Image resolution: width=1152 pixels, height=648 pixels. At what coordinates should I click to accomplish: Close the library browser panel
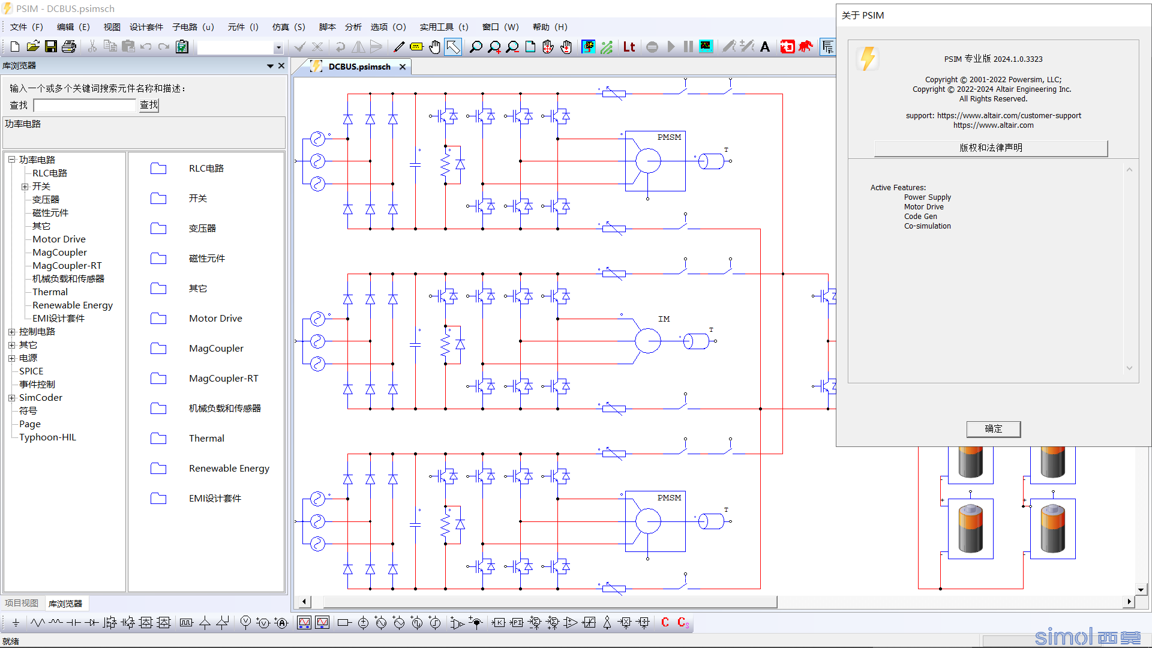(281, 66)
